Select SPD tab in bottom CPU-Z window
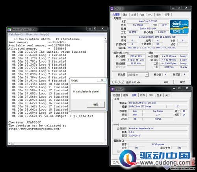The width and height of the screenshot is (197, 172). point(151,95)
